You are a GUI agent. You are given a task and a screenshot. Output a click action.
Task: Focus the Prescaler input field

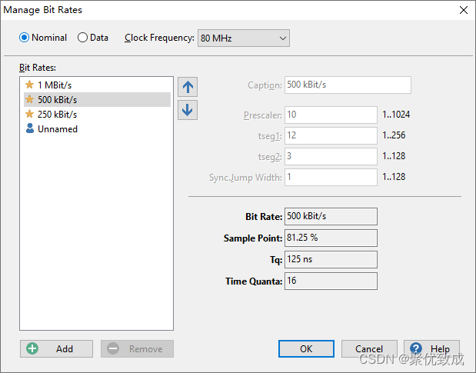331,115
